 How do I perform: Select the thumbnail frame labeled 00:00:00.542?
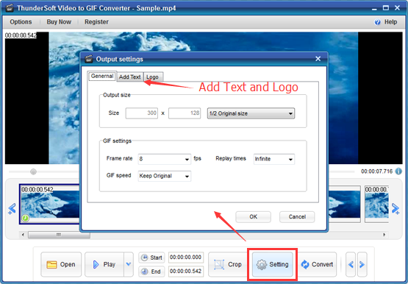pyautogui.click(x=49, y=204)
